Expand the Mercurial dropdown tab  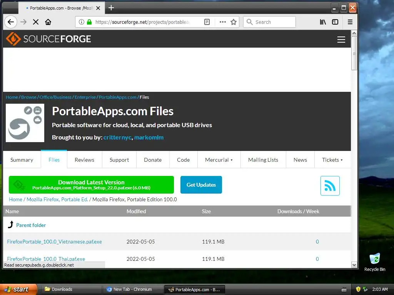pos(219,160)
